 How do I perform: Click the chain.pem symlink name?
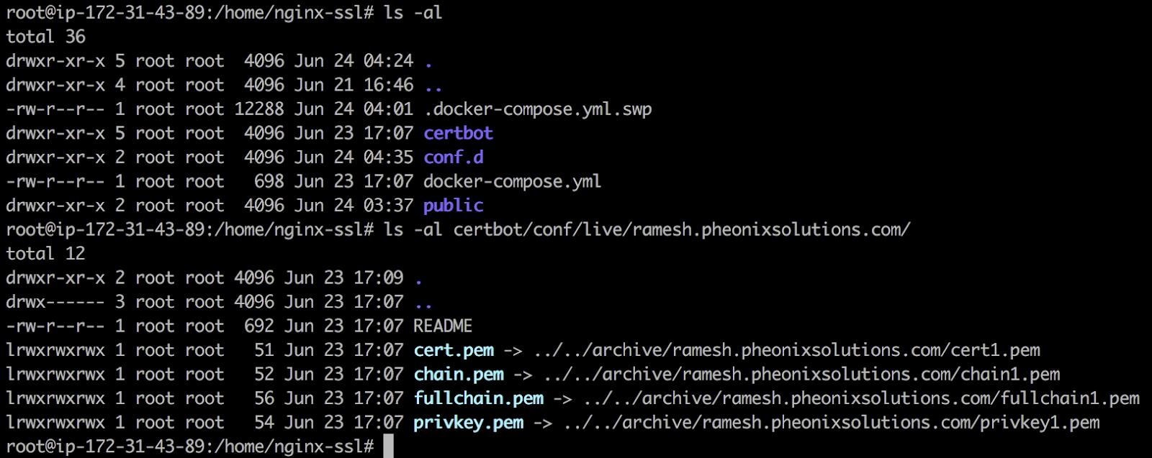click(459, 375)
